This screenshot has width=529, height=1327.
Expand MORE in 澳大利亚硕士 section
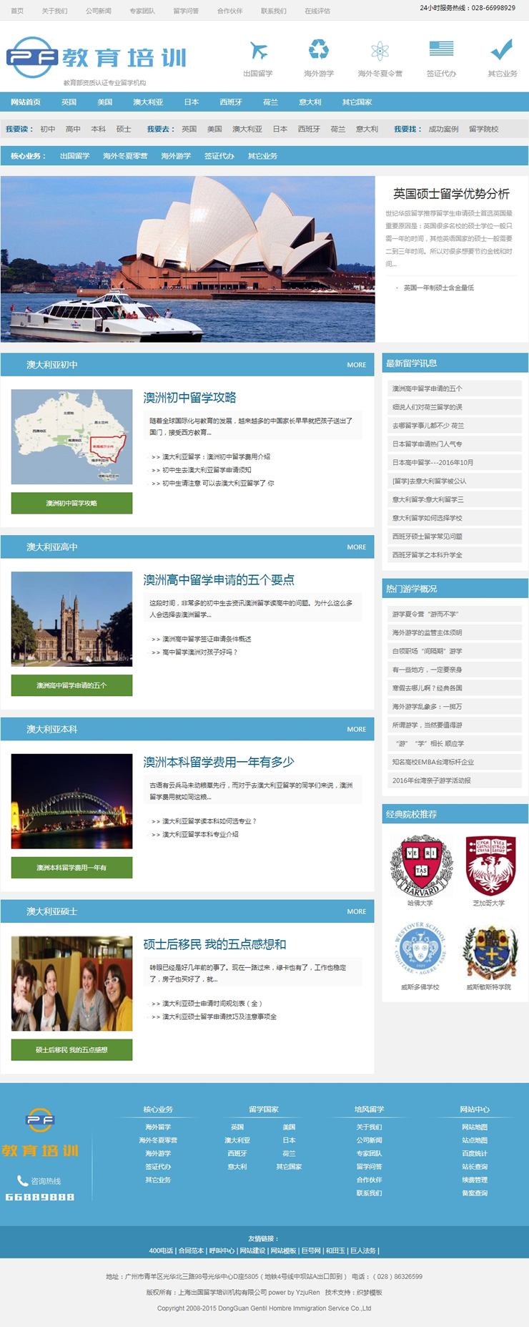click(x=356, y=912)
